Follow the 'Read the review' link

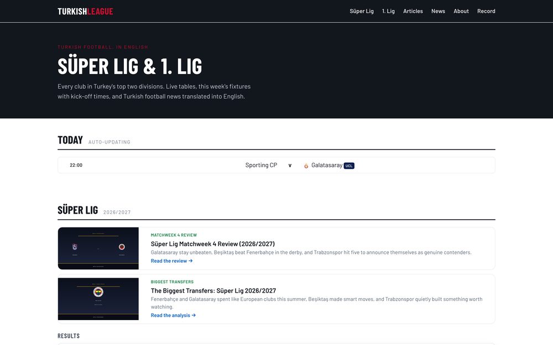point(171,261)
